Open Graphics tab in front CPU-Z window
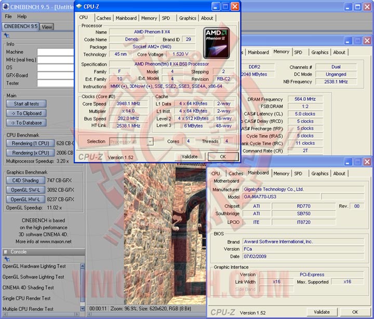374x319 pixels. click(x=188, y=18)
